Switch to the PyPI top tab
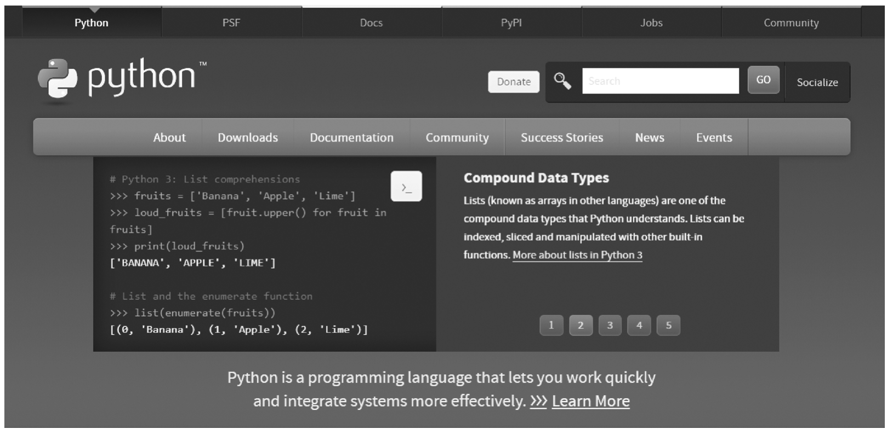This screenshot has width=887, height=429. [x=511, y=23]
